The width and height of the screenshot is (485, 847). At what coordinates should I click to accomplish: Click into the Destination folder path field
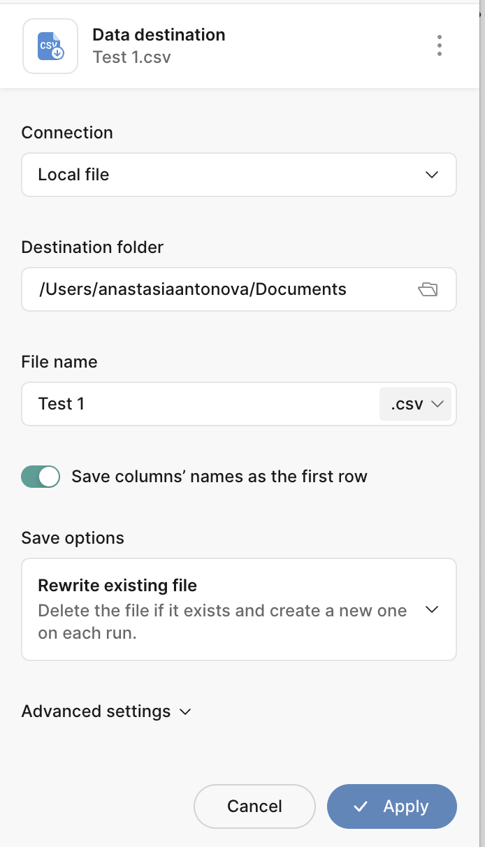[210, 289]
